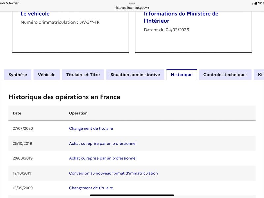This screenshot has height=198, width=264.
Task: Tap the home indicator bar at bottom
Action: tap(132, 195)
